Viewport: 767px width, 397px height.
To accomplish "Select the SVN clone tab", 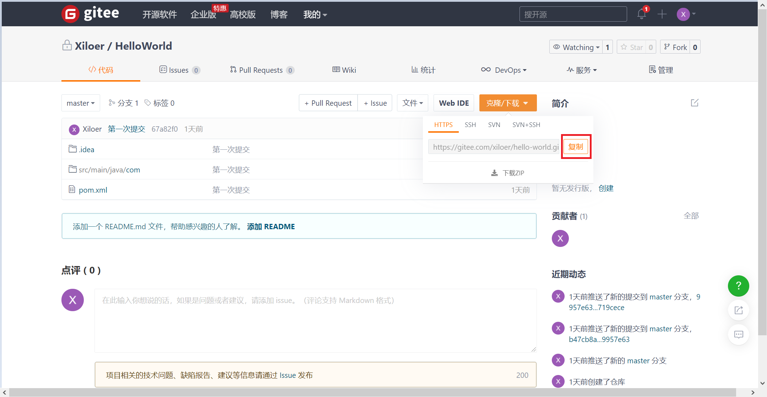I will [494, 125].
